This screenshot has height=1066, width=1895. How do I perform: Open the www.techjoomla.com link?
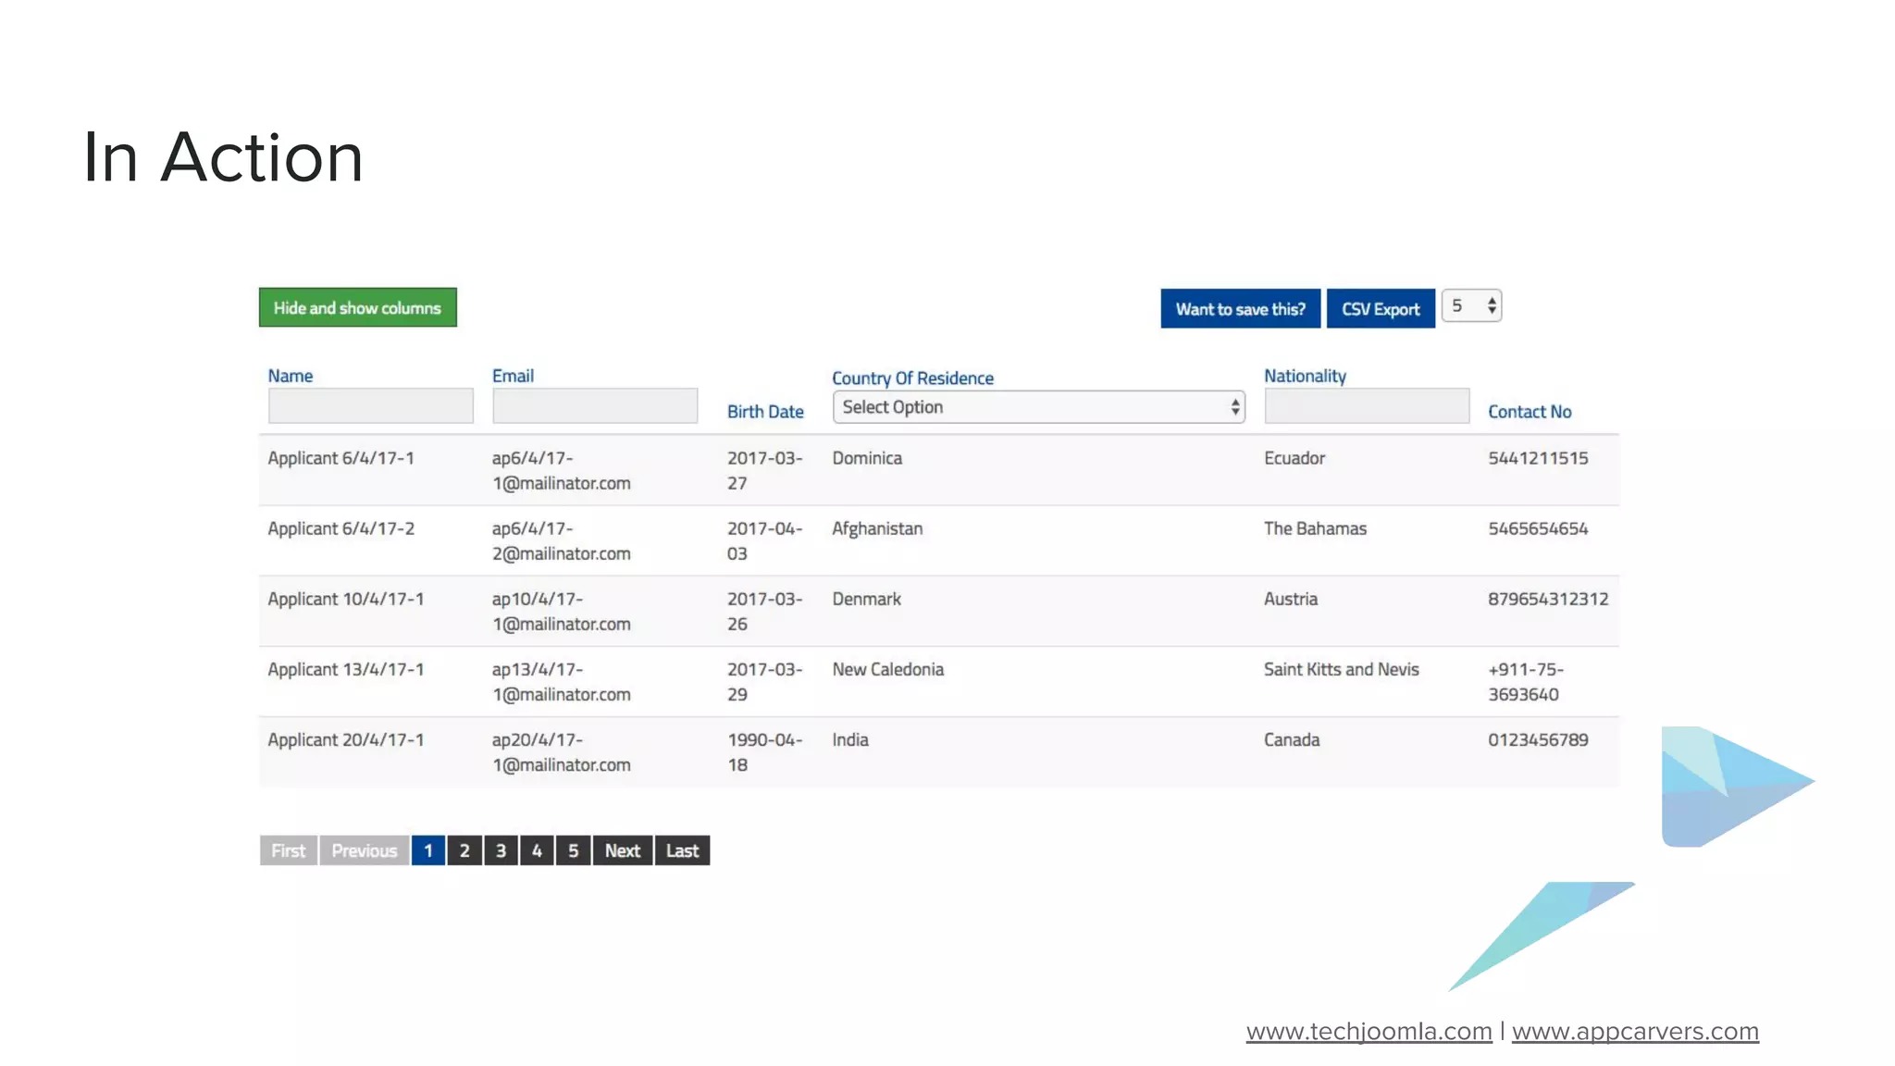[1369, 1031]
